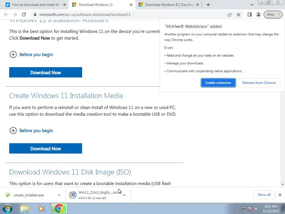The width and height of the screenshot is (285, 214).
Task: Click the Win11 ISO download icon
Action: 73,195
